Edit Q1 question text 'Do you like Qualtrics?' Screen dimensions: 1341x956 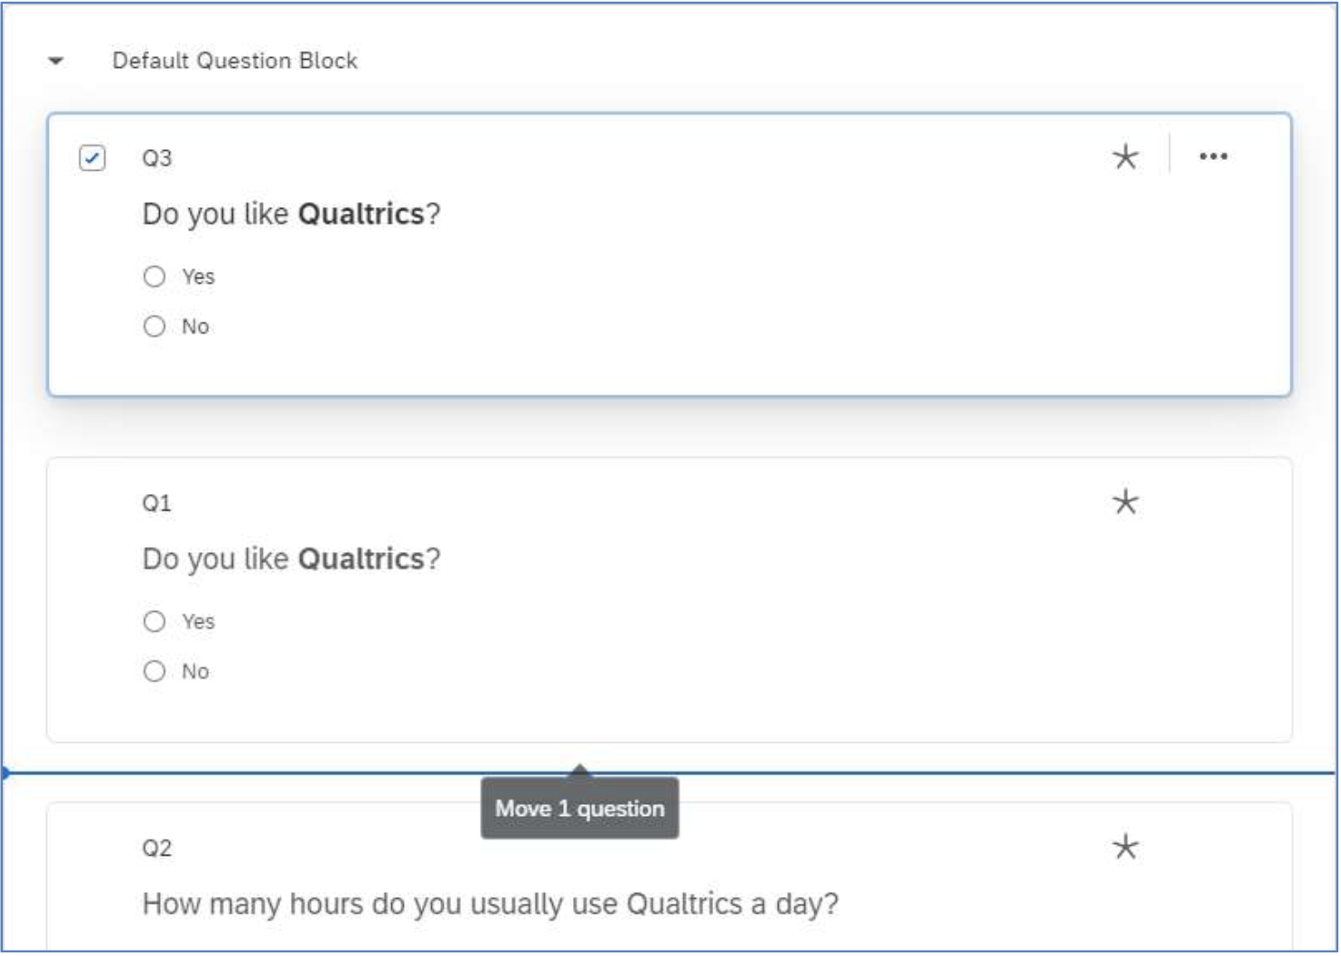click(291, 559)
